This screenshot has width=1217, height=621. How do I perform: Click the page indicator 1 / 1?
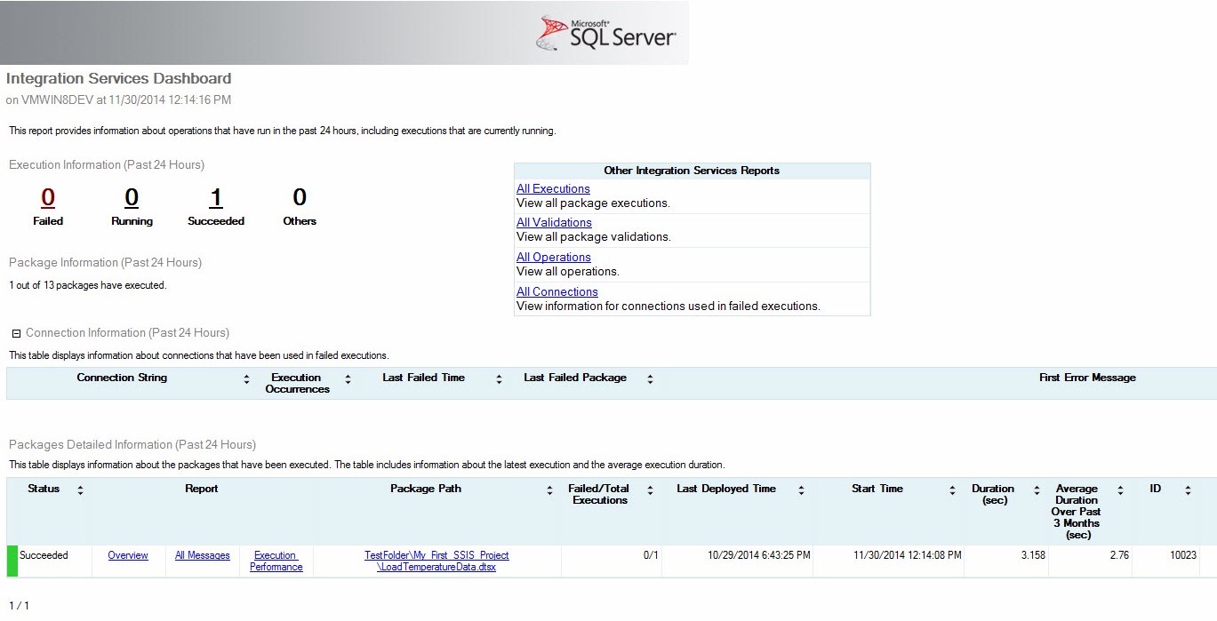(19, 606)
